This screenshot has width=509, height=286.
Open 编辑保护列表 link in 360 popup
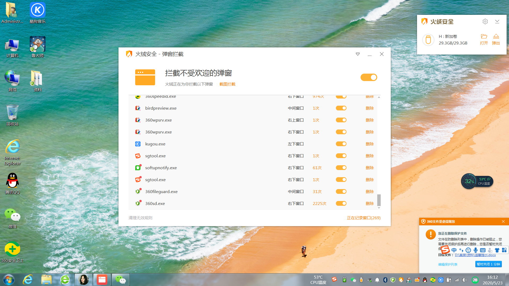[x=448, y=264]
